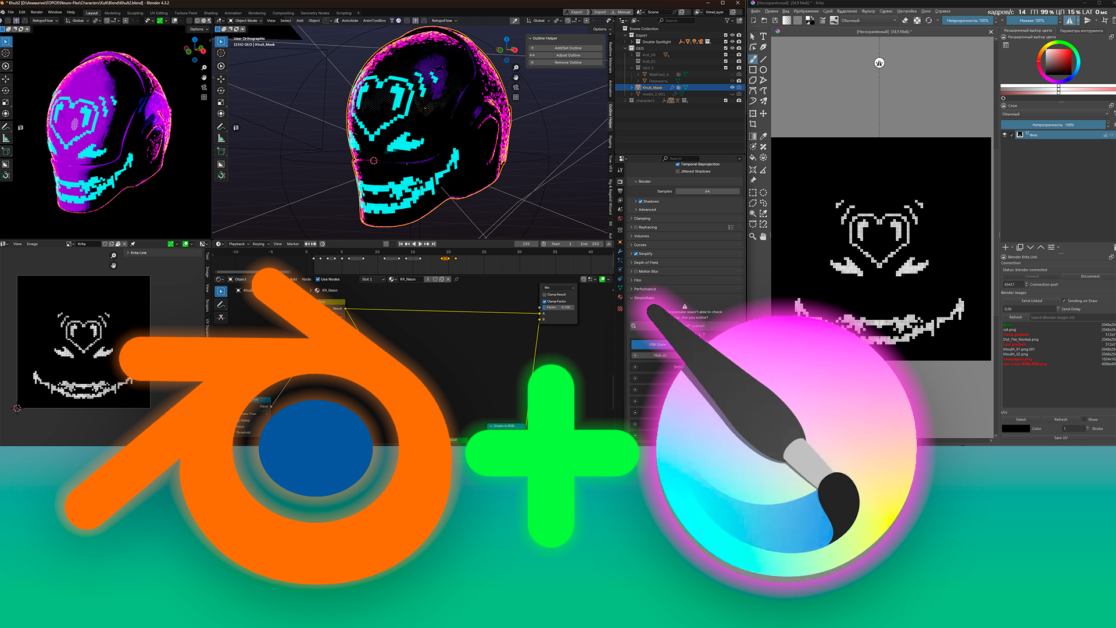
Task: Select the Pan hand tool in Krita
Action: (x=763, y=236)
